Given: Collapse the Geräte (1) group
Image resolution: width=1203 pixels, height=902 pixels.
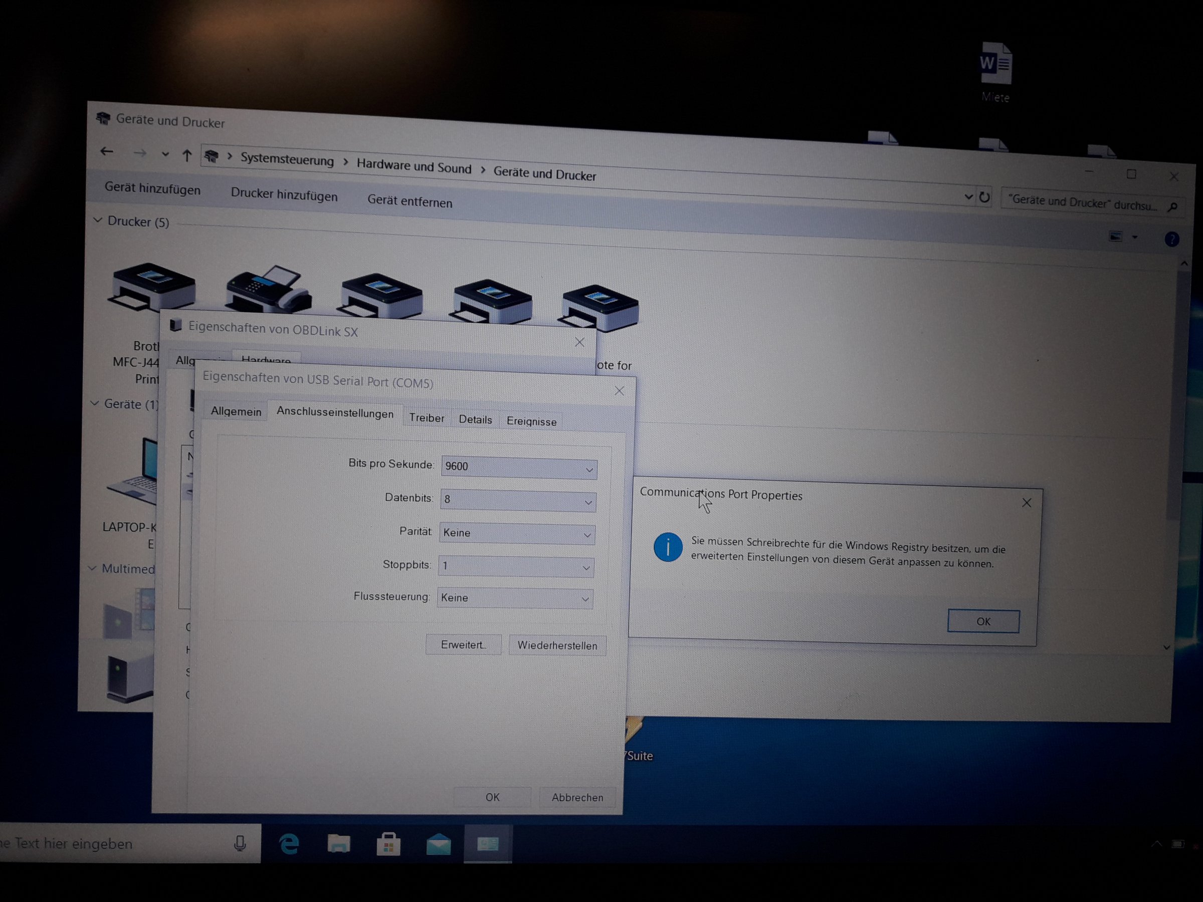Looking at the screenshot, I should pyautogui.click(x=95, y=403).
